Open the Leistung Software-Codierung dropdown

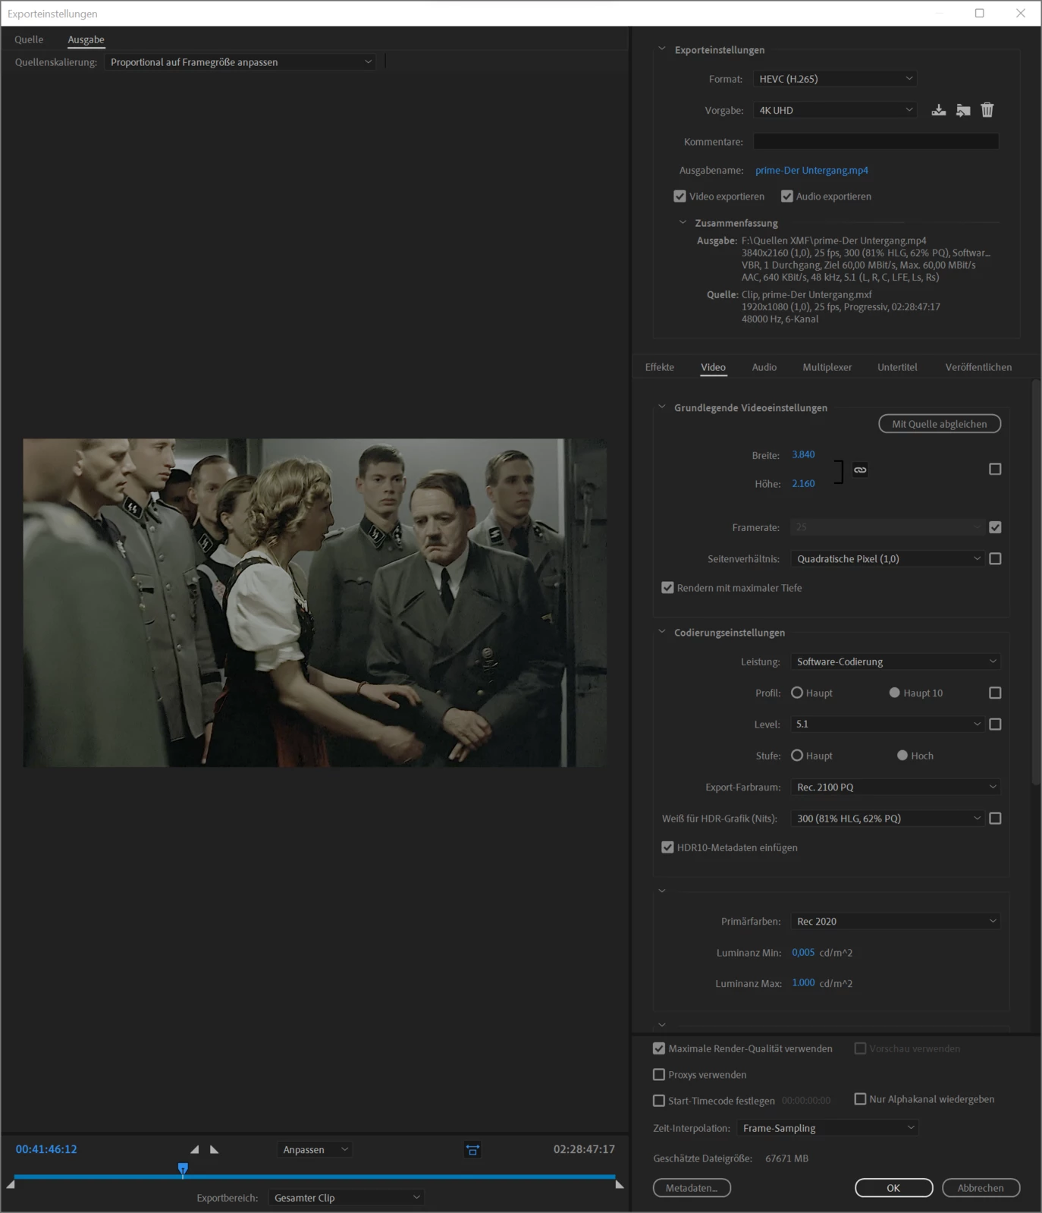896,661
